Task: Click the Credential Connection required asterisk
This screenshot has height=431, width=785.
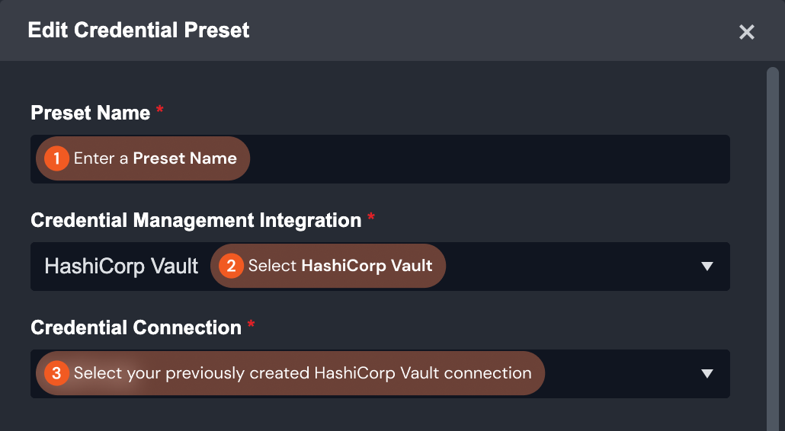Action: click(251, 326)
